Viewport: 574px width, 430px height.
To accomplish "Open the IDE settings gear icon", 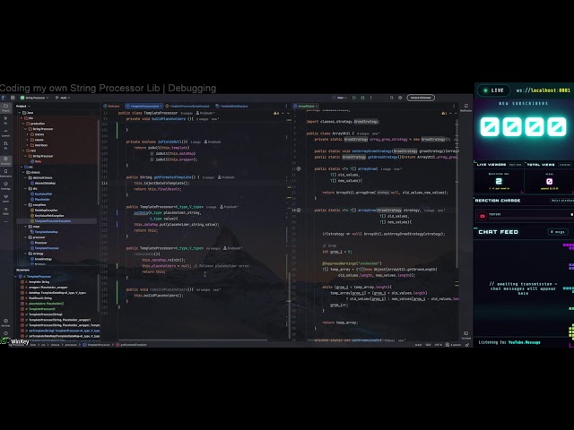I will coord(400,98).
